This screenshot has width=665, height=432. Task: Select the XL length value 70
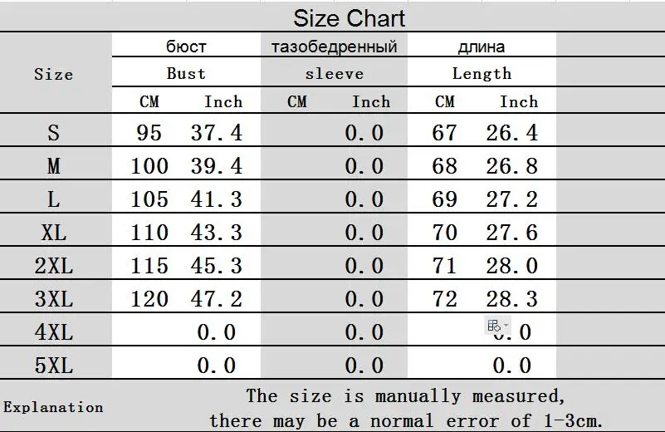[x=444, y=232]
